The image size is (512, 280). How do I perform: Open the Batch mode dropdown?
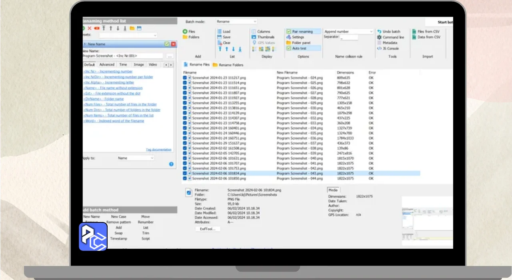236,22
